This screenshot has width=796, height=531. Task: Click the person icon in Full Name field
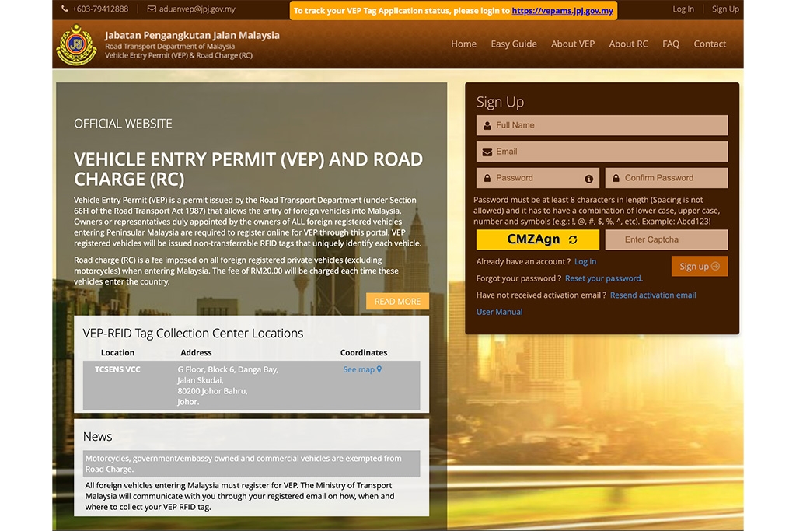click(x=487, y=125)
